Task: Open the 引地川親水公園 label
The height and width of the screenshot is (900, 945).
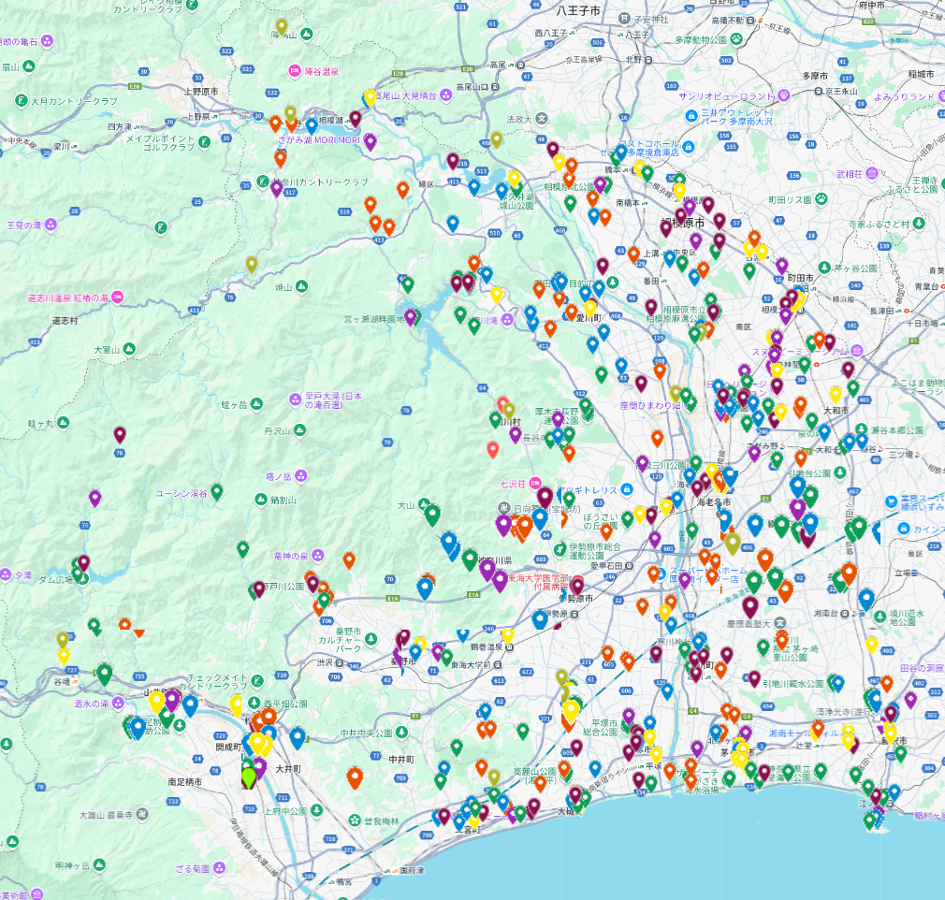Action: [792, 684]
